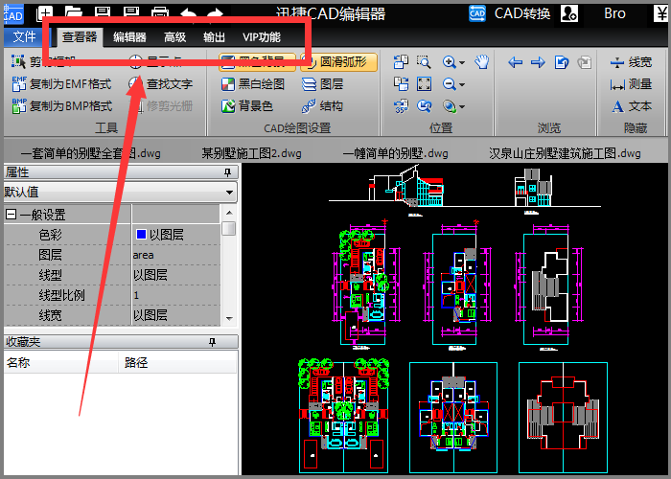Viewport: 671px width, 479px height.
Task: Click the 路径 column header
Action: pos(177,363)
